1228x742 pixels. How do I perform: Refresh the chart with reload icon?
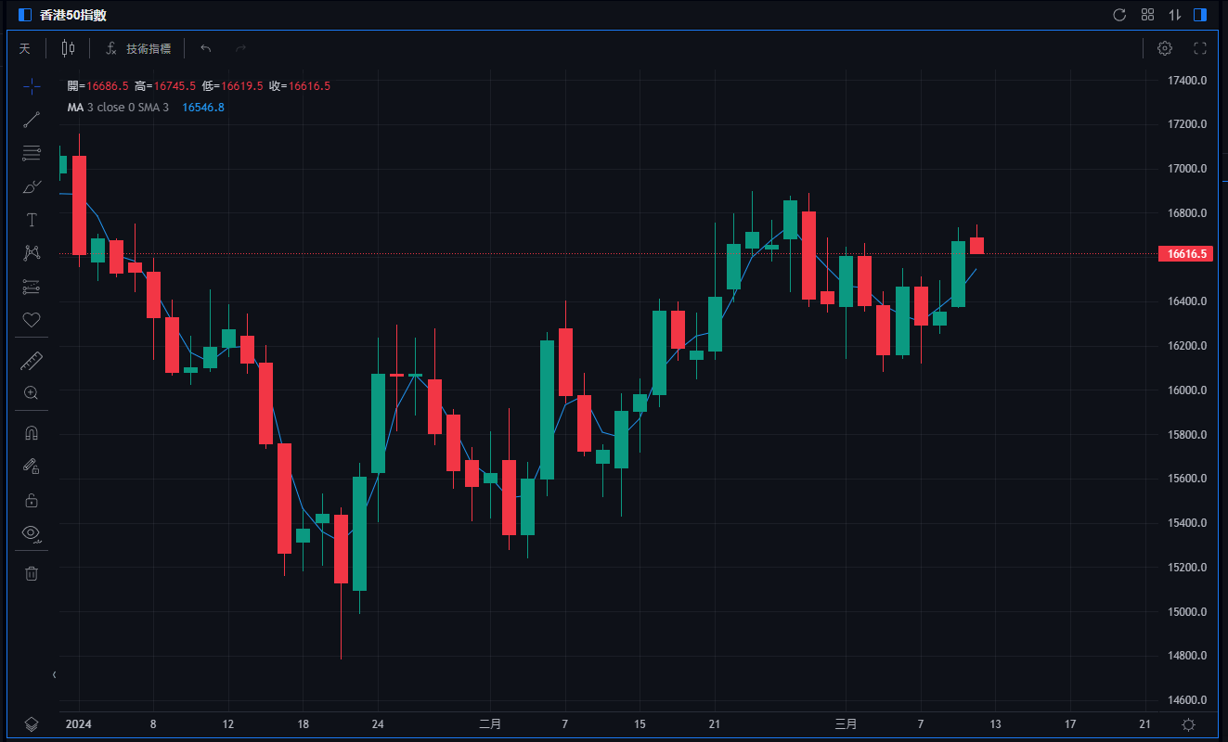pos(1119,15)
